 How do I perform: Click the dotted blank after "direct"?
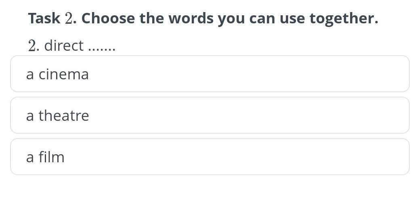click(x=102, y=48)
